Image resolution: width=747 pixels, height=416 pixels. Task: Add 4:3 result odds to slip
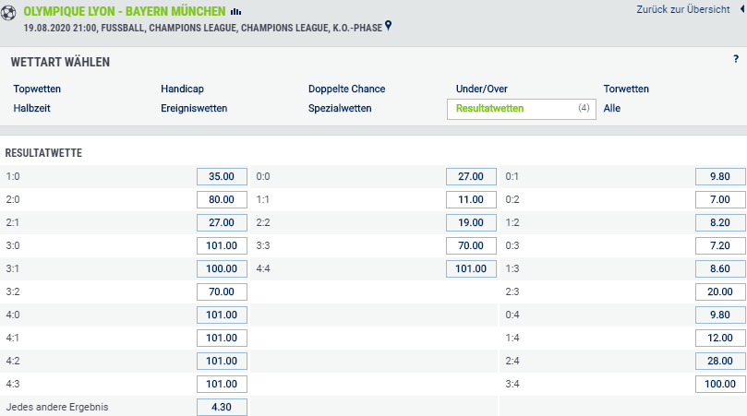tap(222, 384)
